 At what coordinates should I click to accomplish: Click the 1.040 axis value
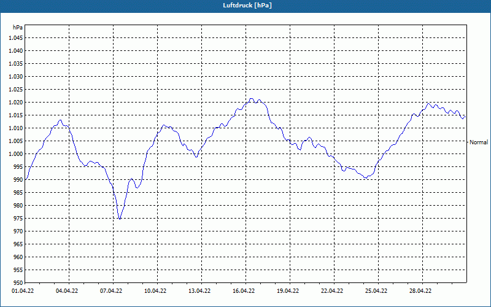pyautogui.click(x=16, y=51)
